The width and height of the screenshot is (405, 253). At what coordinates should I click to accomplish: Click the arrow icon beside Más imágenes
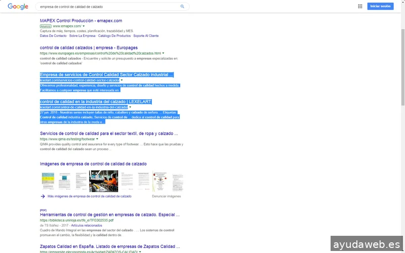(x=43, y=196)
